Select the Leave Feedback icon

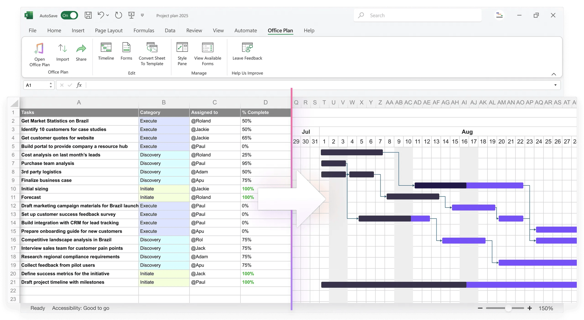(247, 52)
